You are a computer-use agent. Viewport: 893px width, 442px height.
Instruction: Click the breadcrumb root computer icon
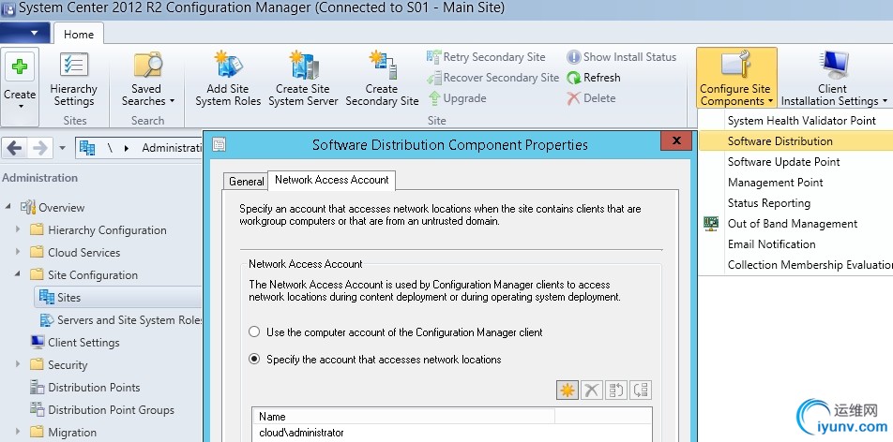pos(87,148)
